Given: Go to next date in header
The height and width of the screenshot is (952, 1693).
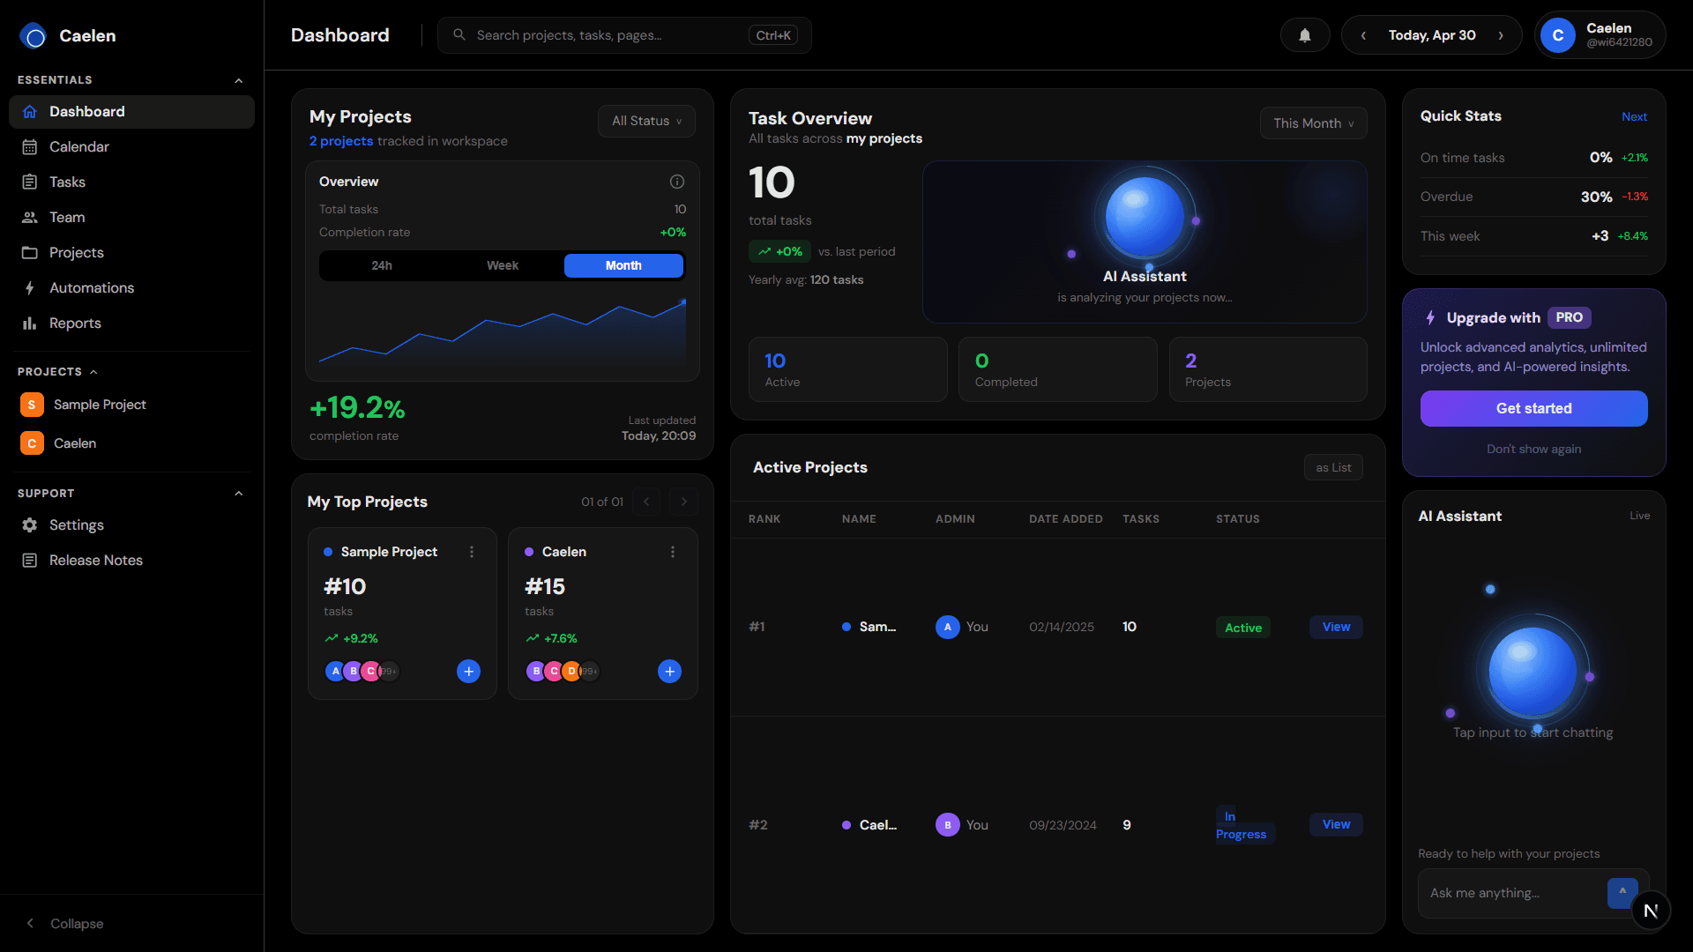Looking at the screenshot, I should (1501, 35).
